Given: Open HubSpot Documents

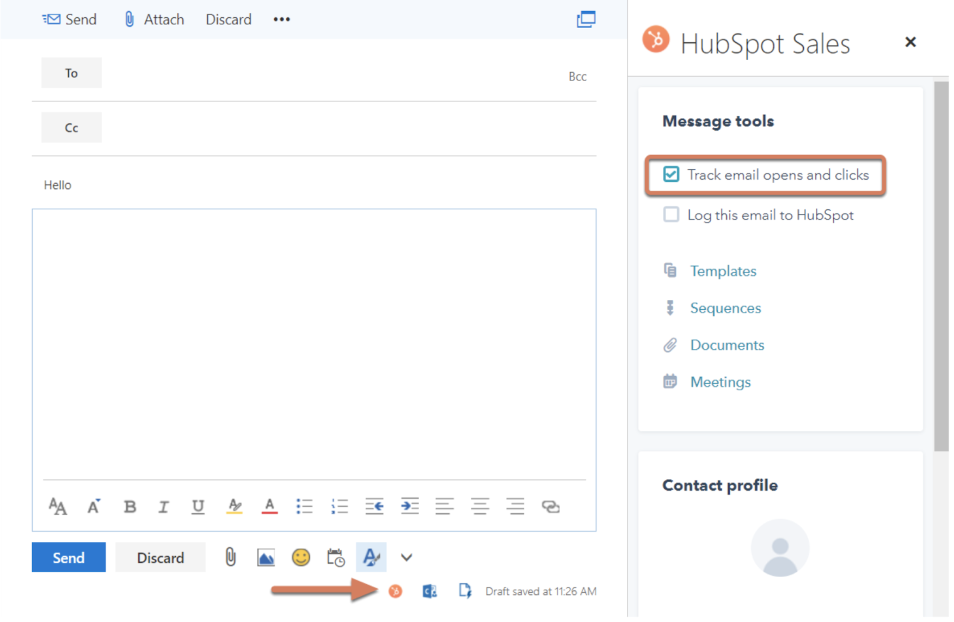Looking at the screenshot, I should tap(727, 345).
